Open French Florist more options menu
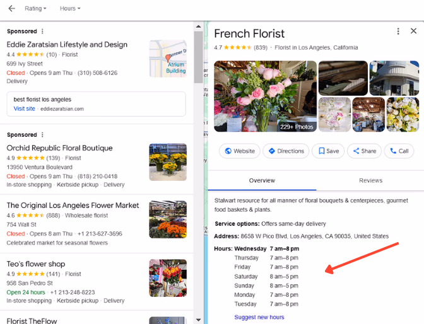The width and height of the screenshot is (424, 324). pos(398,32)
